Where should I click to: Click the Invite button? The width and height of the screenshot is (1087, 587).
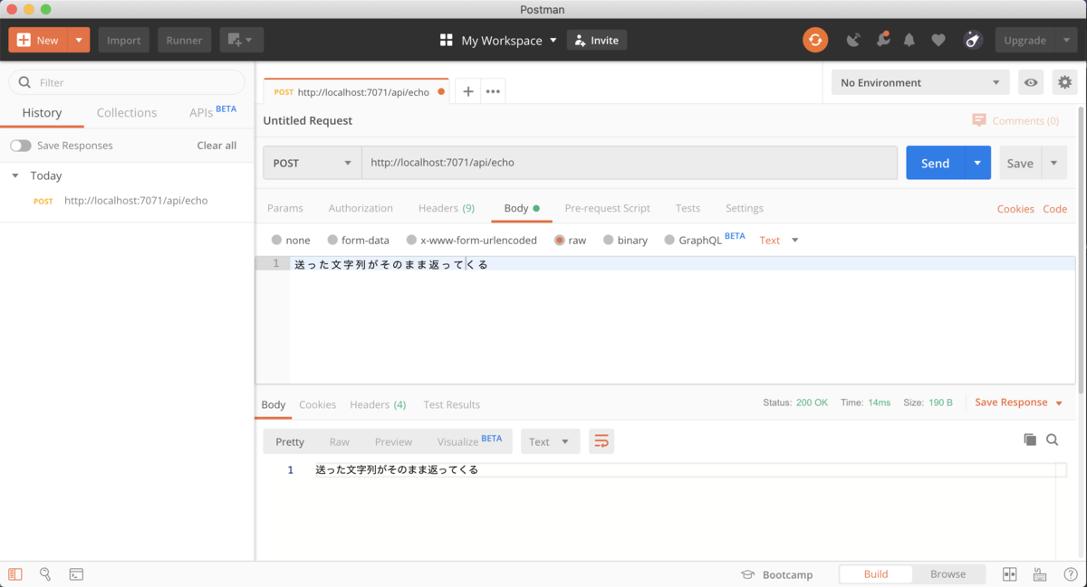pos(597,40)
